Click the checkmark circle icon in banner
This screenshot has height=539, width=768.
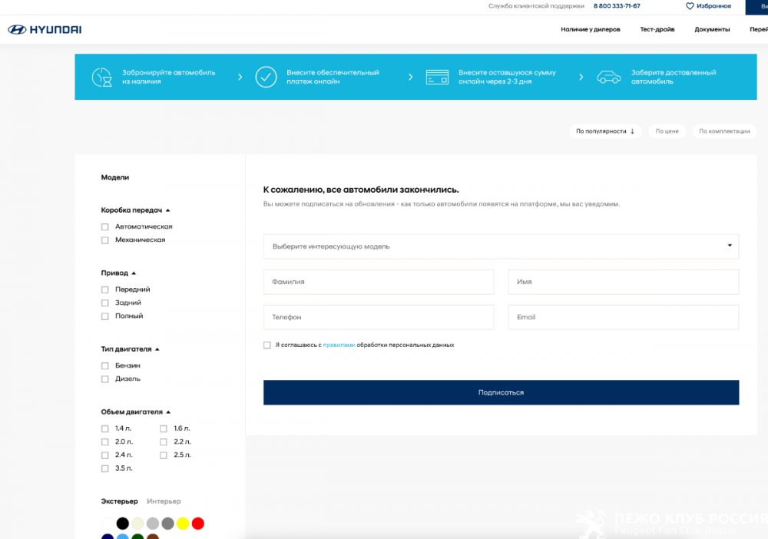pos(266,77)
